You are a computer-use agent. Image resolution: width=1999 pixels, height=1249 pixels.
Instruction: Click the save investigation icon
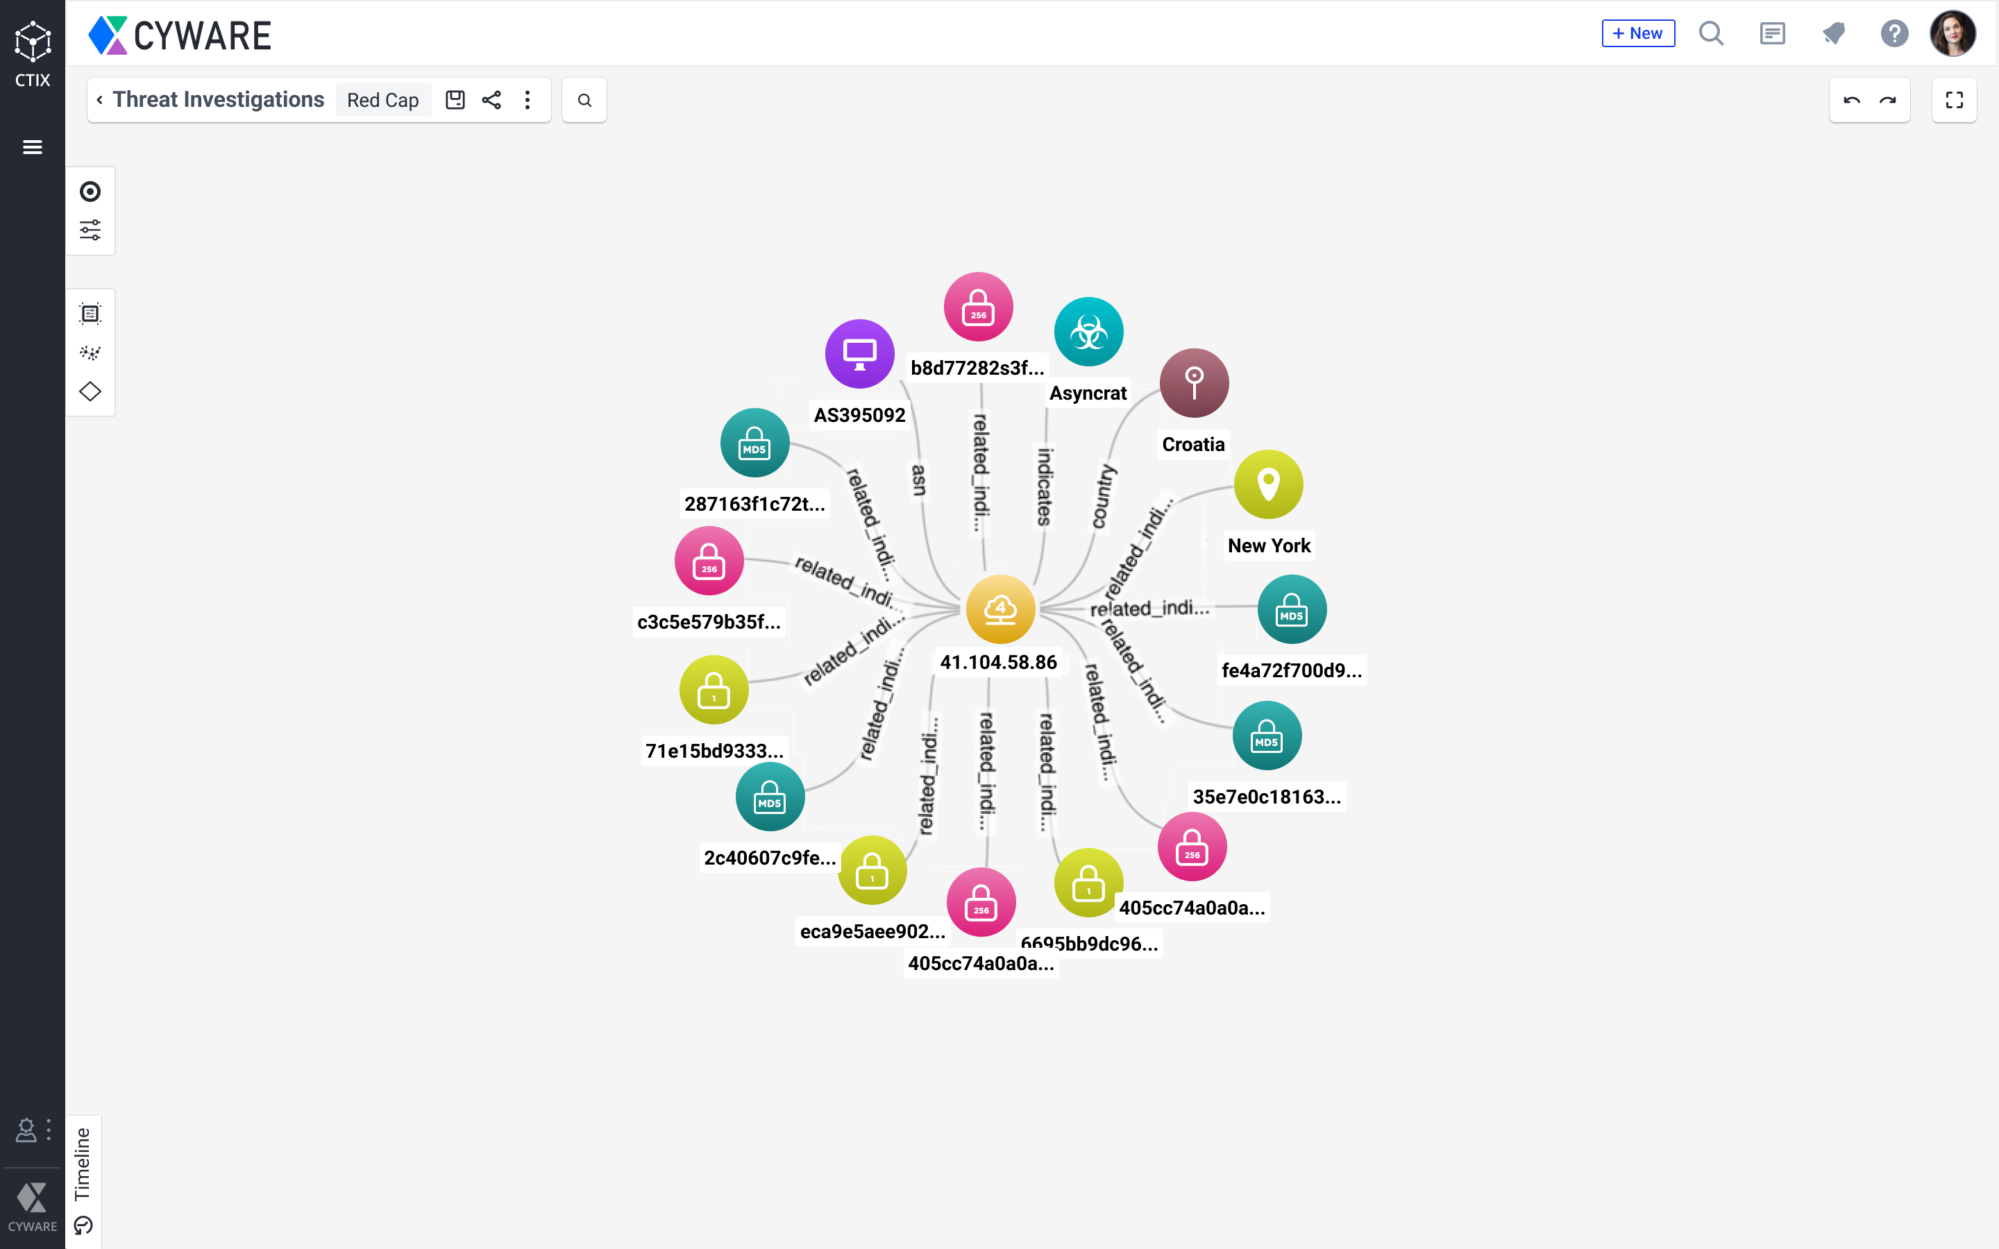click(x=455, y=100)
